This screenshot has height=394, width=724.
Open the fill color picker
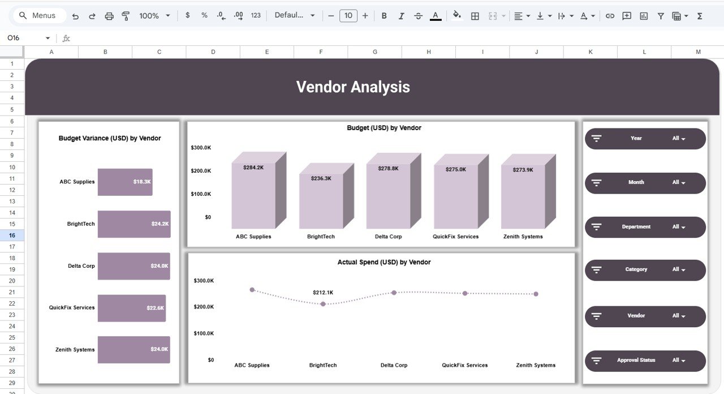tap(457, 15)
